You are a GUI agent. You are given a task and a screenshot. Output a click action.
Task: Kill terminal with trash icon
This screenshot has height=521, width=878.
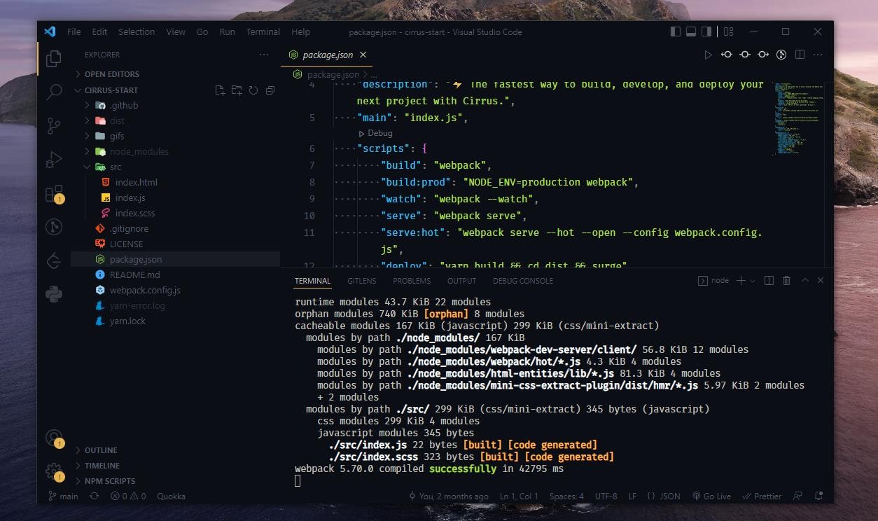787,281
